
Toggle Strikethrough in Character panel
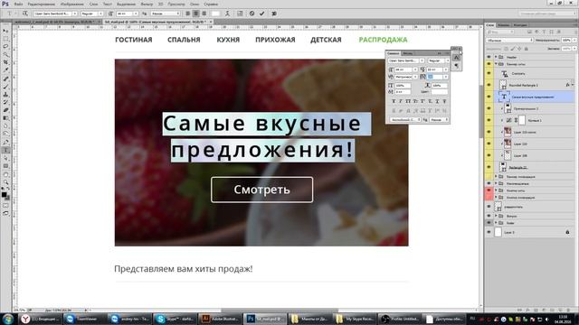click(444, 101)
